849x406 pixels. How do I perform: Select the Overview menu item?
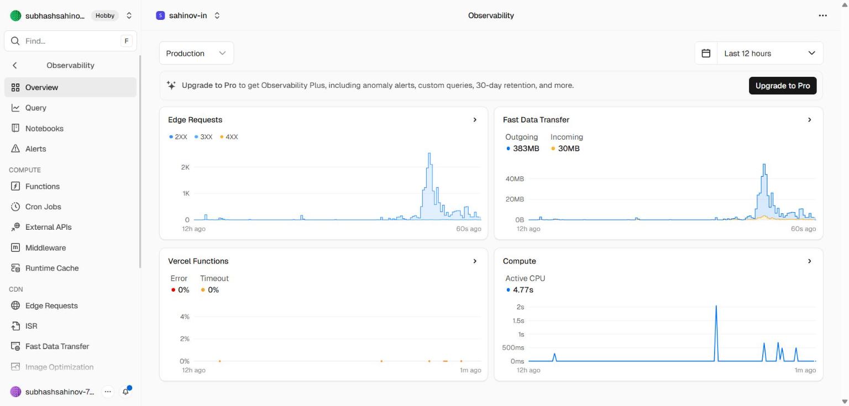point(70,87)
